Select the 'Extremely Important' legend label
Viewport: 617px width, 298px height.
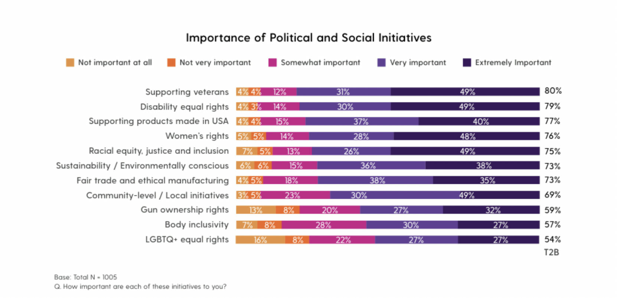pos(513,63)
